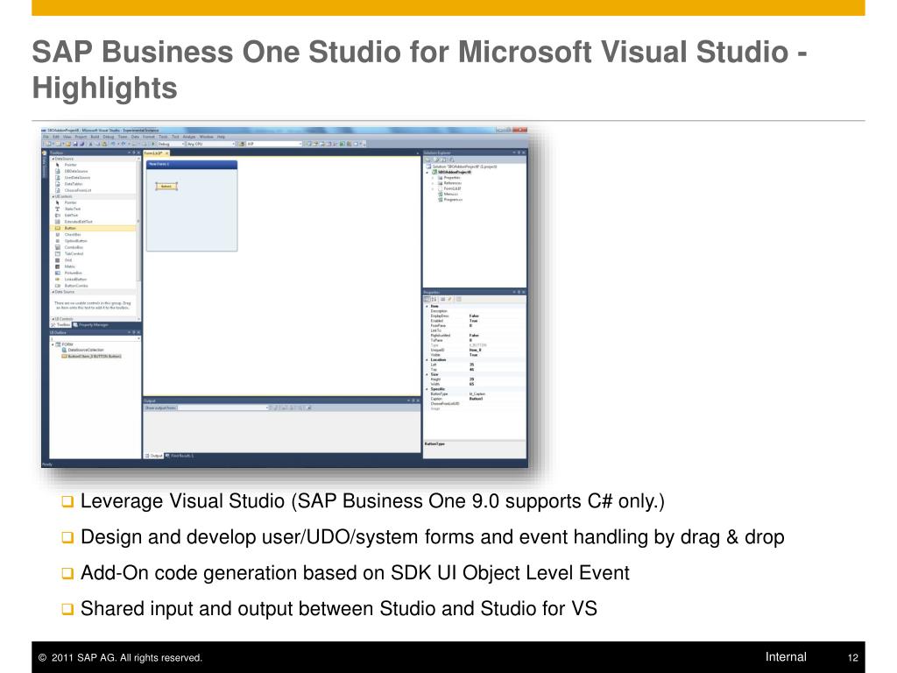897x673 pixels.
Task: Switch to the Output tab
Action: [153, 456]
